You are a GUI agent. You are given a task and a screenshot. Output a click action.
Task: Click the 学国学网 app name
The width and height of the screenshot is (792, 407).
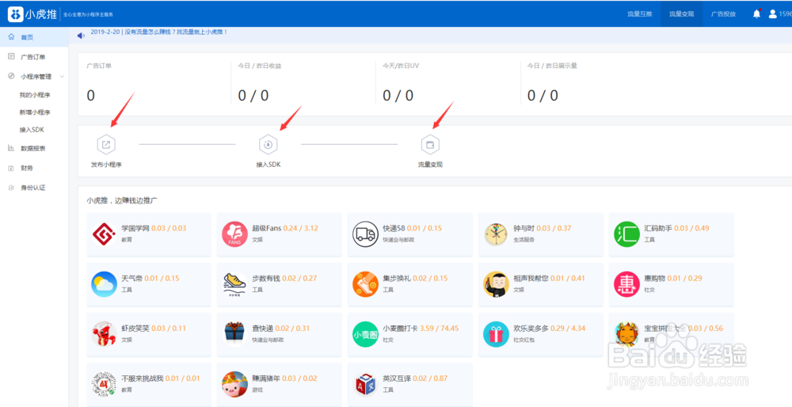coord(135,228)
